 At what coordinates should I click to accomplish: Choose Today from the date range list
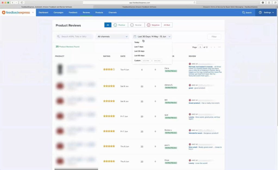[137, 42]
